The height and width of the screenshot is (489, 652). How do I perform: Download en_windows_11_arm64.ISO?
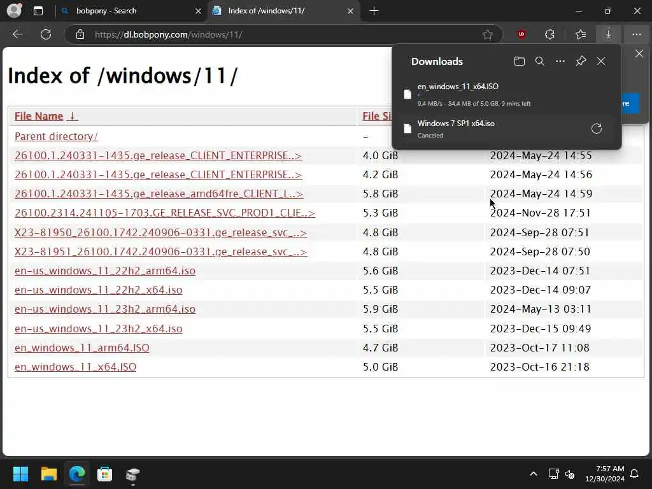tap(82, 348)
